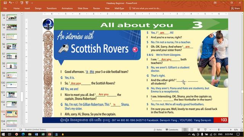Select slide 96 thumbnail
This screenshot has height=137, width=244.
(x=12, y=46)
